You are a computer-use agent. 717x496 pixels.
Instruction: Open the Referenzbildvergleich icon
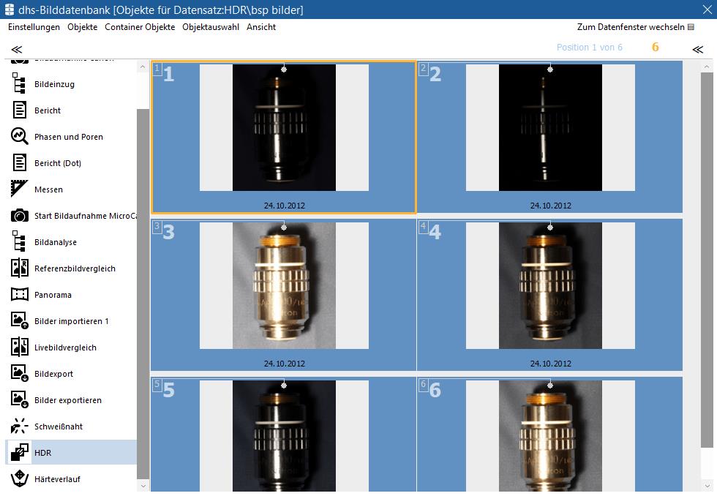20,268
